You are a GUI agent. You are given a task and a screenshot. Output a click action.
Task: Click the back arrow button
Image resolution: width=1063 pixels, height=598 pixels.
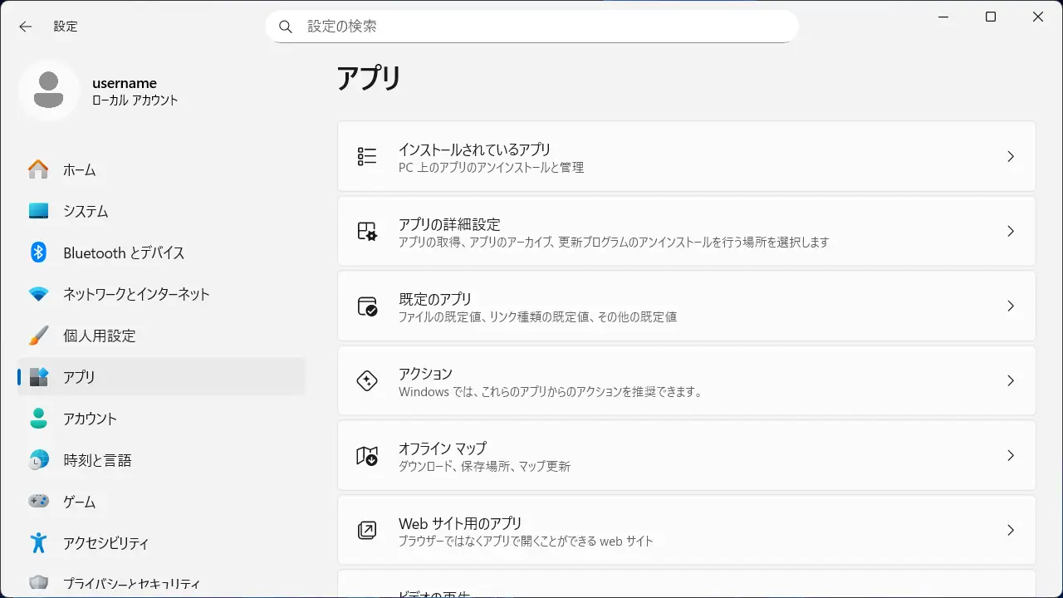[x=26, y=27]
